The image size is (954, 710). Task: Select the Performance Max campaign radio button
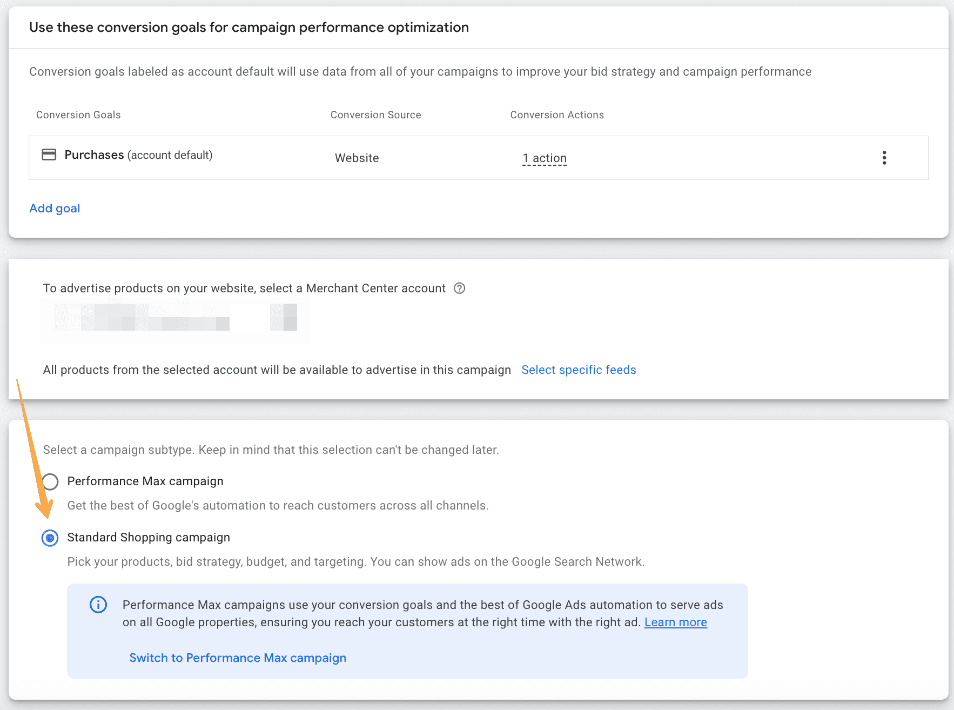[50, 481]
